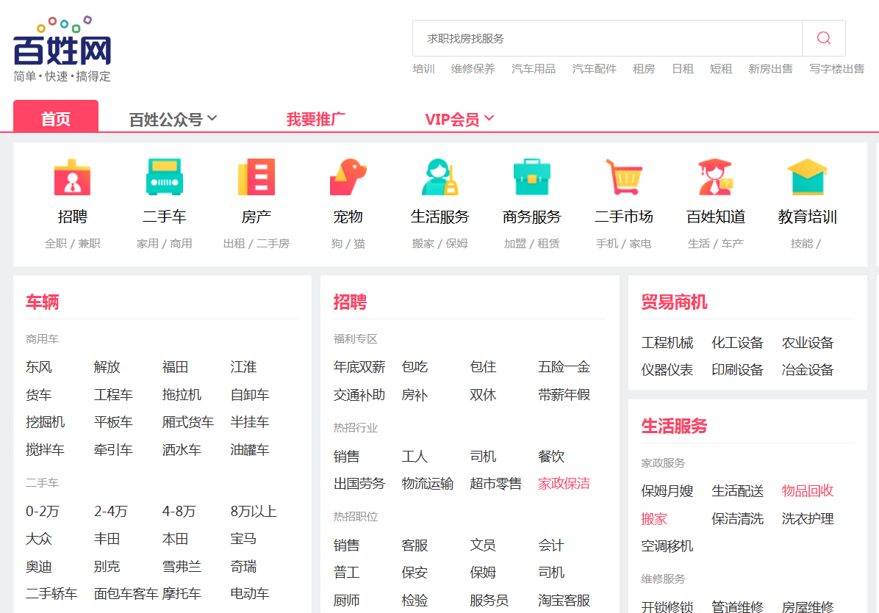Open the 搬家 link under 家政服务
879x613 pixels.
click(654, 519)
